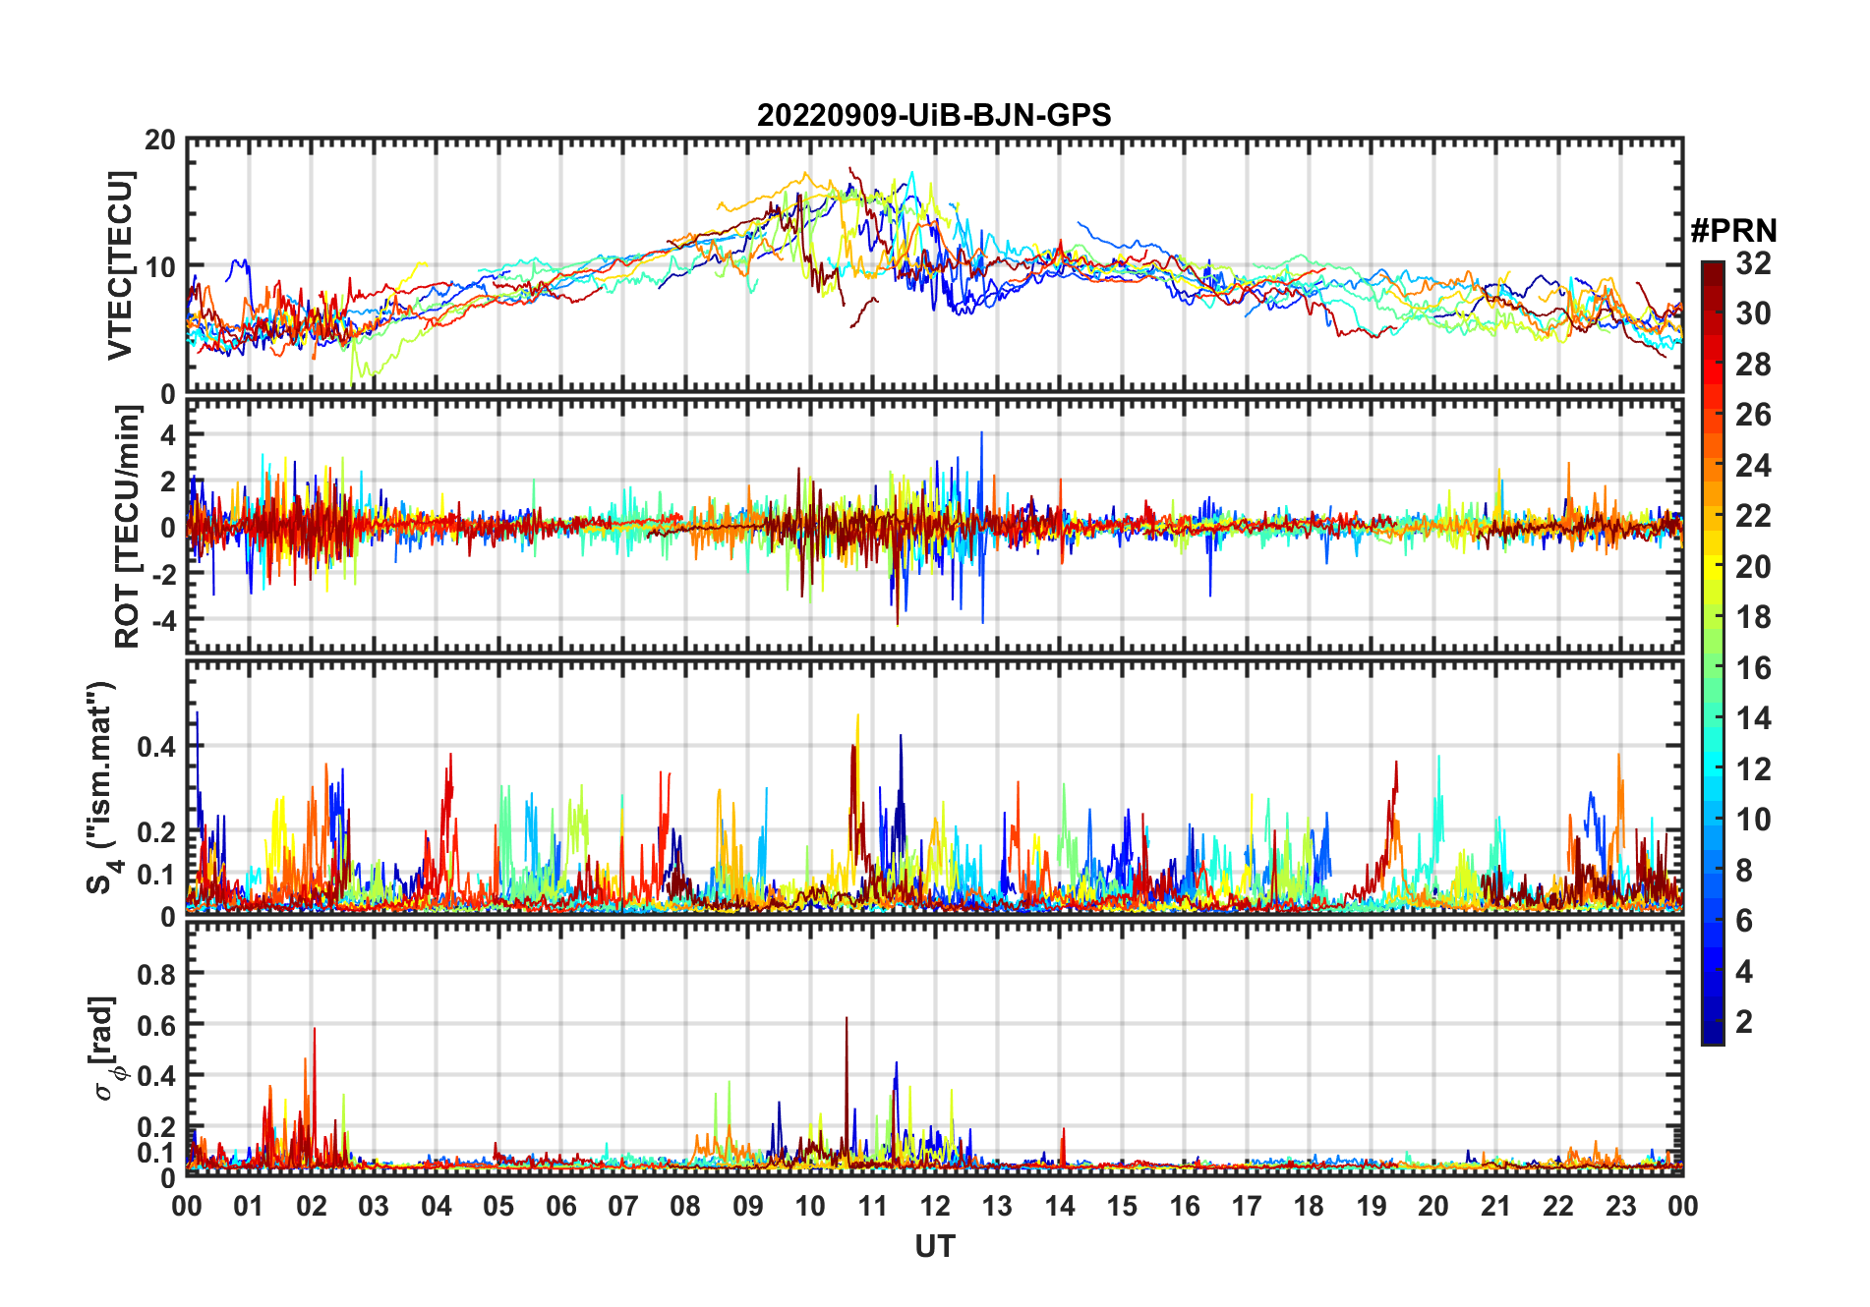Screen dimensions: 1870x1307
Task: Click the UT x-axis label
Action: pyautogui.click(x=934, y=1247)
